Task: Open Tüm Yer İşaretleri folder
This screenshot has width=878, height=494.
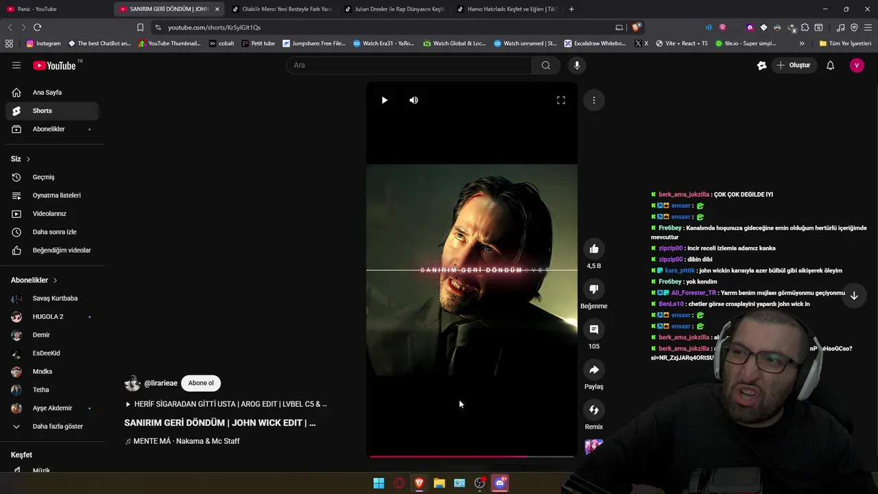Action: [845, 43]
